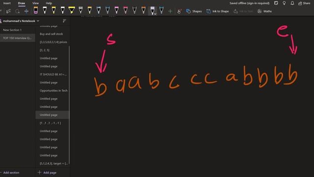
Task: Click Add section
Action: 10,173
